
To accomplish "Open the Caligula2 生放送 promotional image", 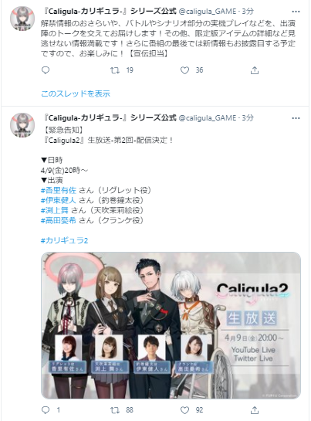I will pyautogui.click(x=171, y=325).
